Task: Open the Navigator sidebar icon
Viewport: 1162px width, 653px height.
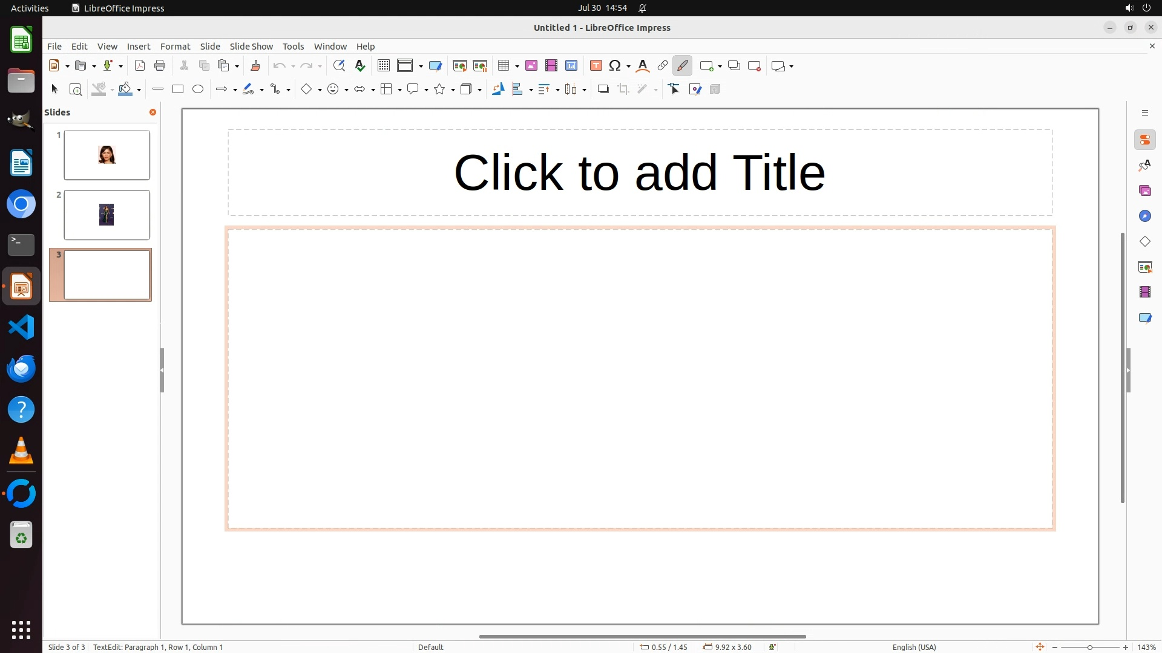Action: (x=1144, y=216)
